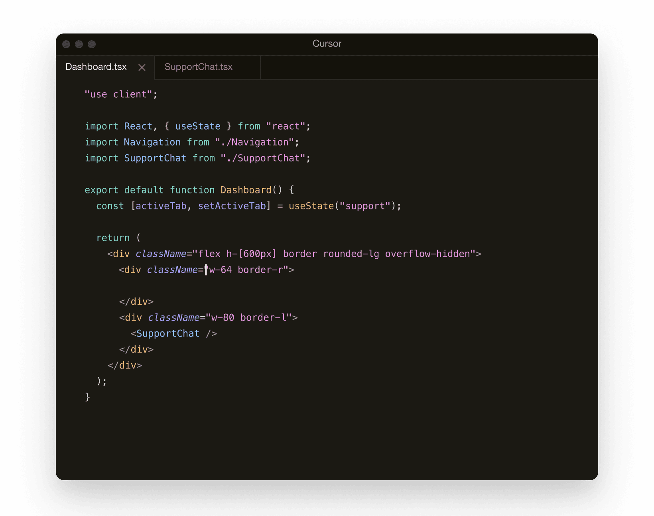Click the "./SupportChat" path string
This screenshot has width=654, height=516.
click(x=263, y=158)
